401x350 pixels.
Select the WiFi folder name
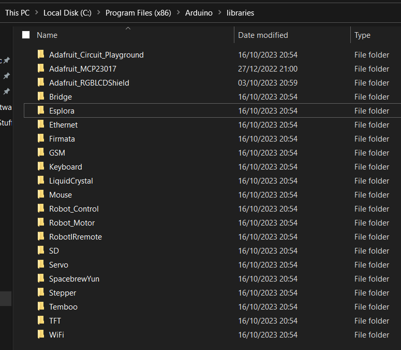tap(56, 335)
